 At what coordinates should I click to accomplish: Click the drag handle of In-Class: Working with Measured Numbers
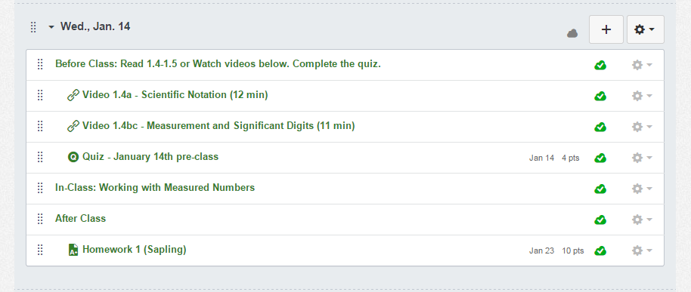click(x=40, y=188)
